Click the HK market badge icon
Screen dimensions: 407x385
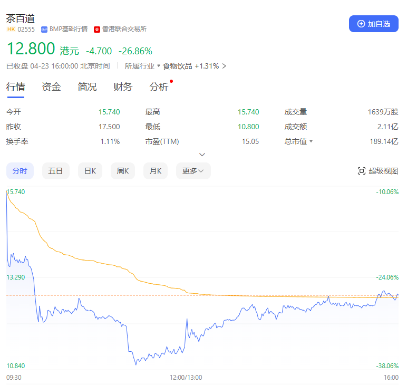tap(11, 29)
